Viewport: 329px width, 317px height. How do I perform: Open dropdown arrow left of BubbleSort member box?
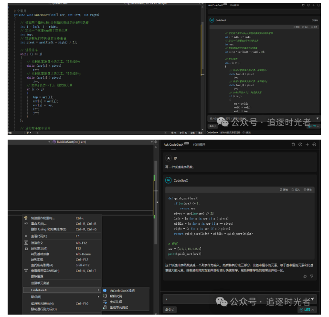point(49,142)
